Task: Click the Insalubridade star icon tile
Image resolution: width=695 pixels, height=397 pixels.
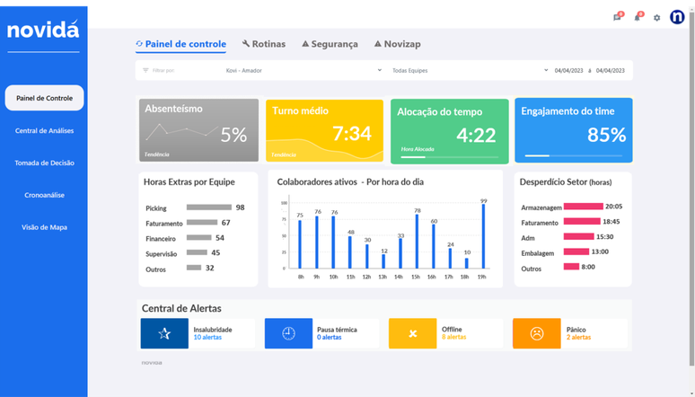Action: (164, 333)
